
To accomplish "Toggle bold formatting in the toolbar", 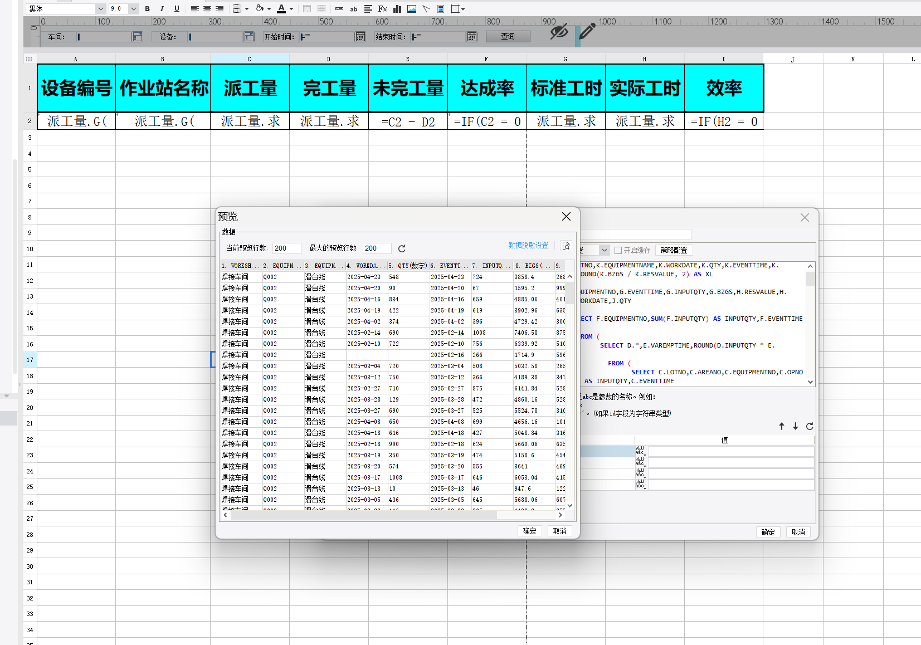I will coord(147,9).
